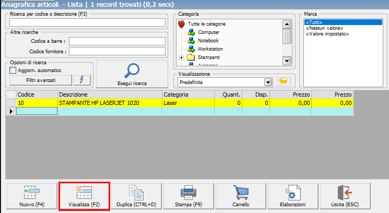Click the code cell with value 10
Viewport: 389px width, 213px height.
point(37,103)
